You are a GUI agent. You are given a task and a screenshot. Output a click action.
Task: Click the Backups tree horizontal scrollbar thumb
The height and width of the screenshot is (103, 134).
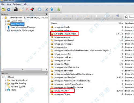click(x=23, y=70)
